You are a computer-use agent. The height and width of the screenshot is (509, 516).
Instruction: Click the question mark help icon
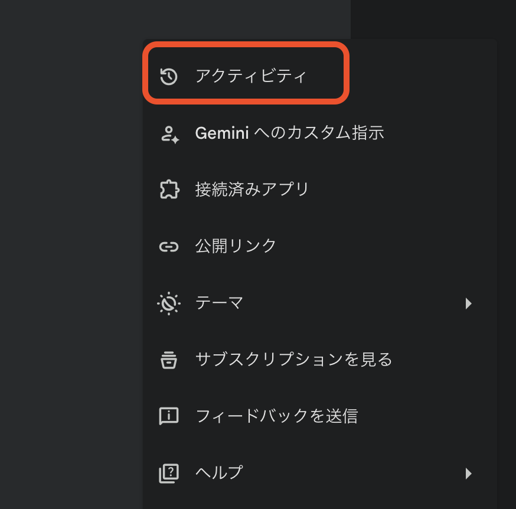tap(169, 473)
